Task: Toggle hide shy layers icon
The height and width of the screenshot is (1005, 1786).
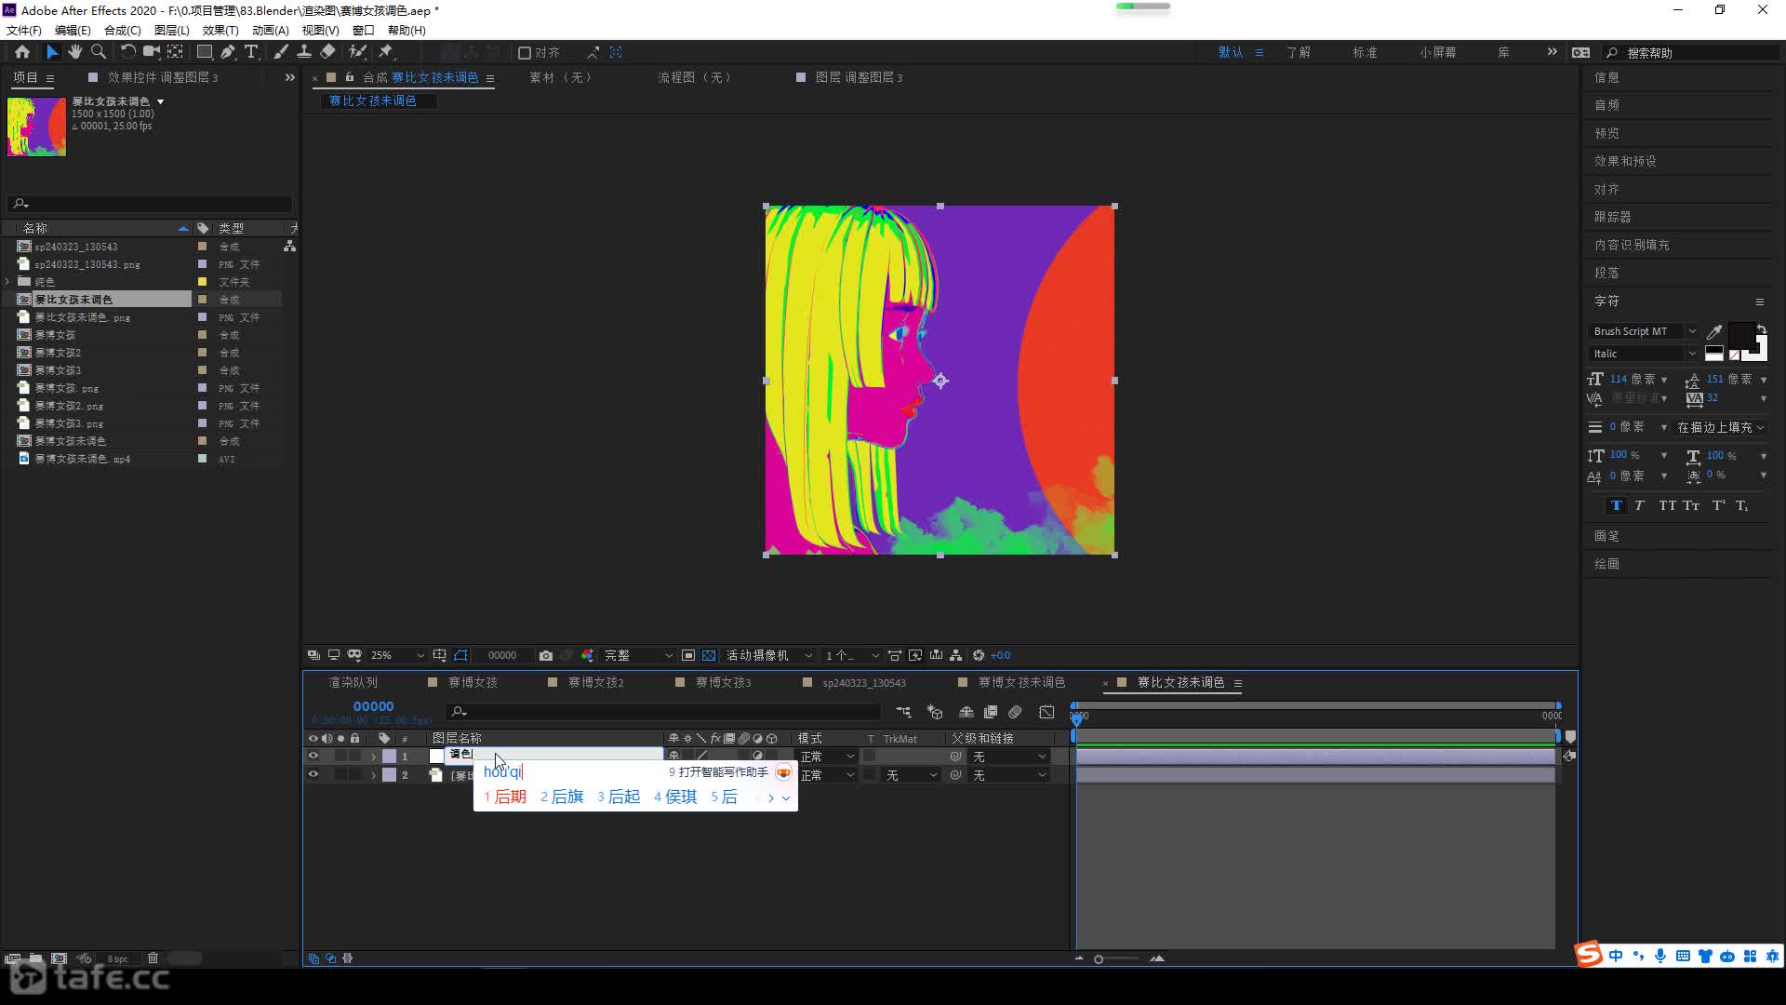Action: point(966,712)
